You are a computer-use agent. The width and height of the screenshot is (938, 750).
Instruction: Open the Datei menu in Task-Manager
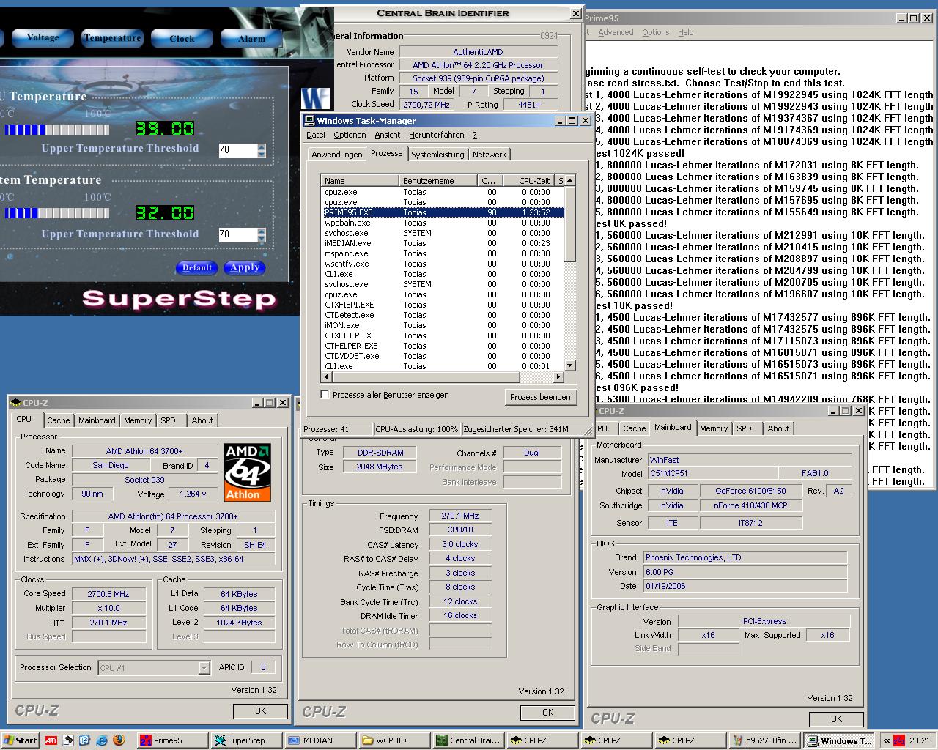tap(316, 135)
